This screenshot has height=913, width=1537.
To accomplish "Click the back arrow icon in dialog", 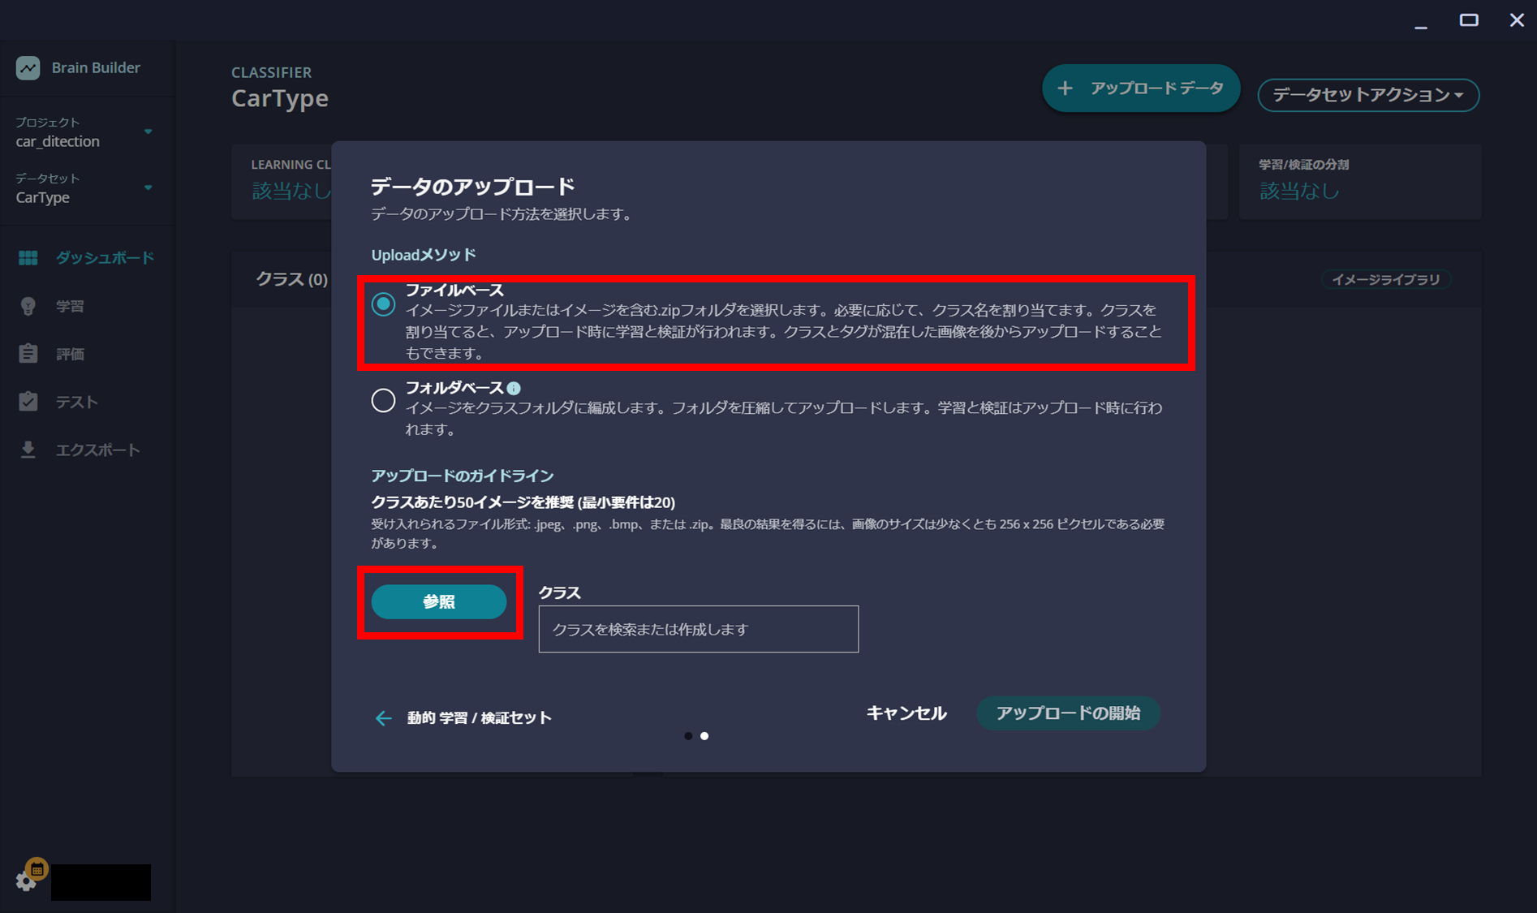I will [x=383, y=718].
